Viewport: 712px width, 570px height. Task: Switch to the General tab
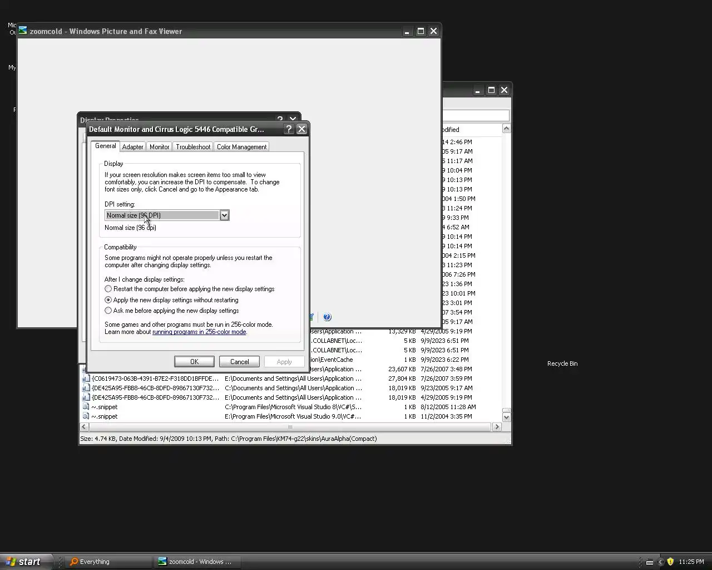pos(105,146)
